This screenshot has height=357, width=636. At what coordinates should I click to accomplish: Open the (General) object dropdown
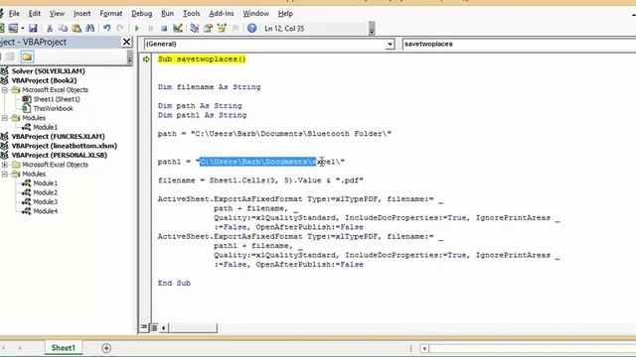click(390, 44)
